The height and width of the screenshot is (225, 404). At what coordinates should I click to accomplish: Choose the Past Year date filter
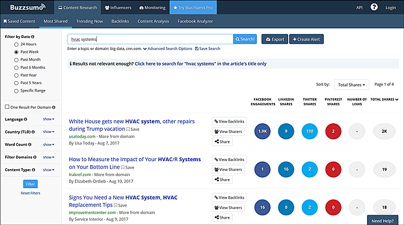coord(16,75)
